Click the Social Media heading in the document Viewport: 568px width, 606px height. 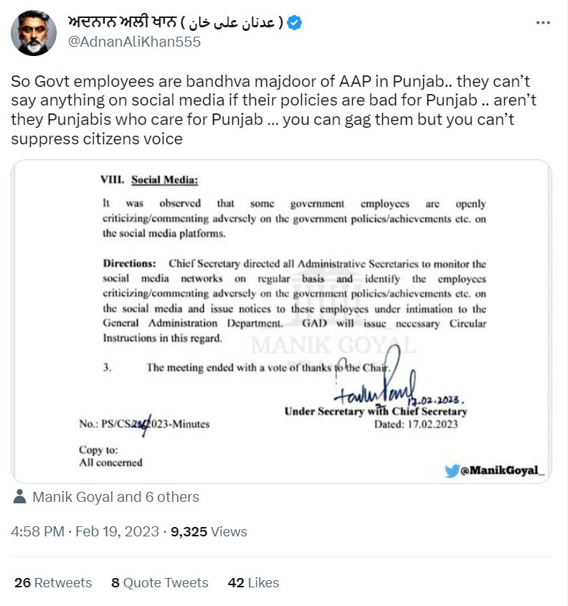coord(164,180)
